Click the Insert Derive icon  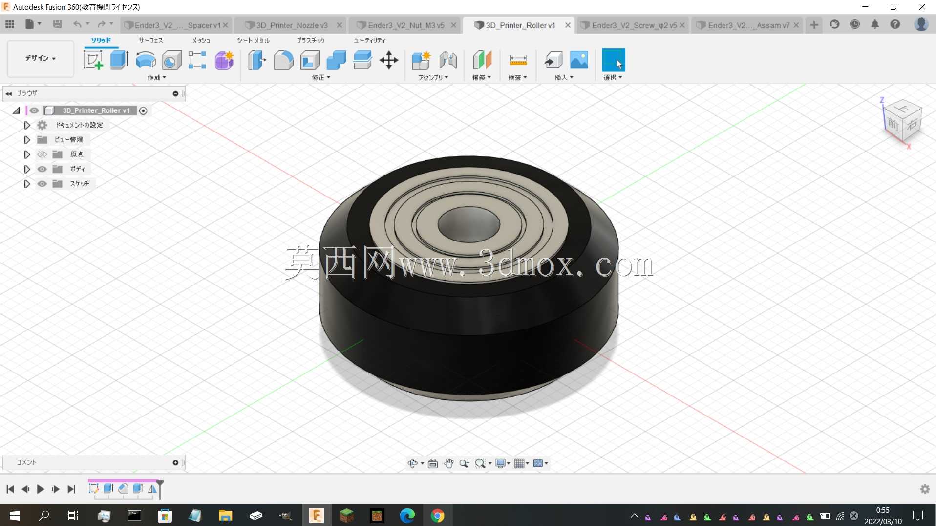553,60
